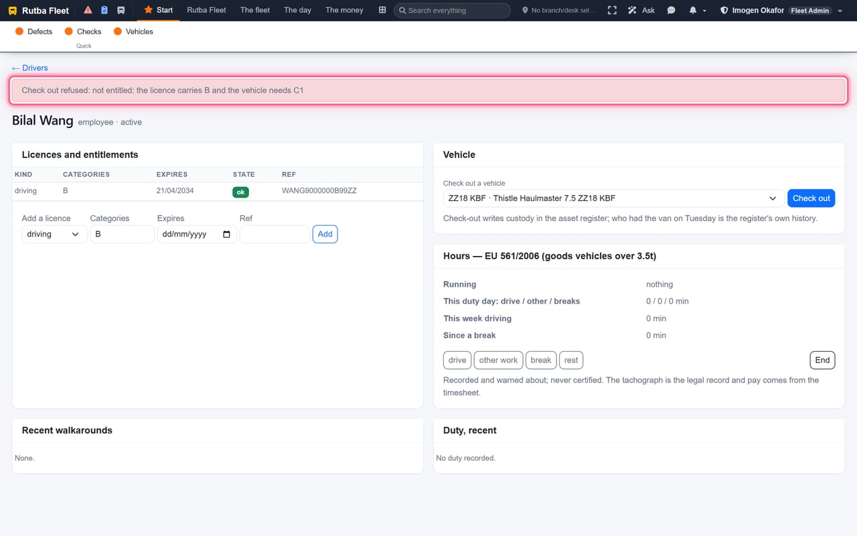Open the red warning triangle alerts
Image resolution: width=857 pixels, height=536 pixels.
click(88, 10)
